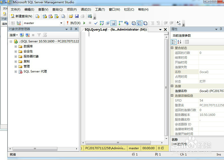Click in the SQL query editor area
This screenshot has height=160, width=224.
click(125, 86)
